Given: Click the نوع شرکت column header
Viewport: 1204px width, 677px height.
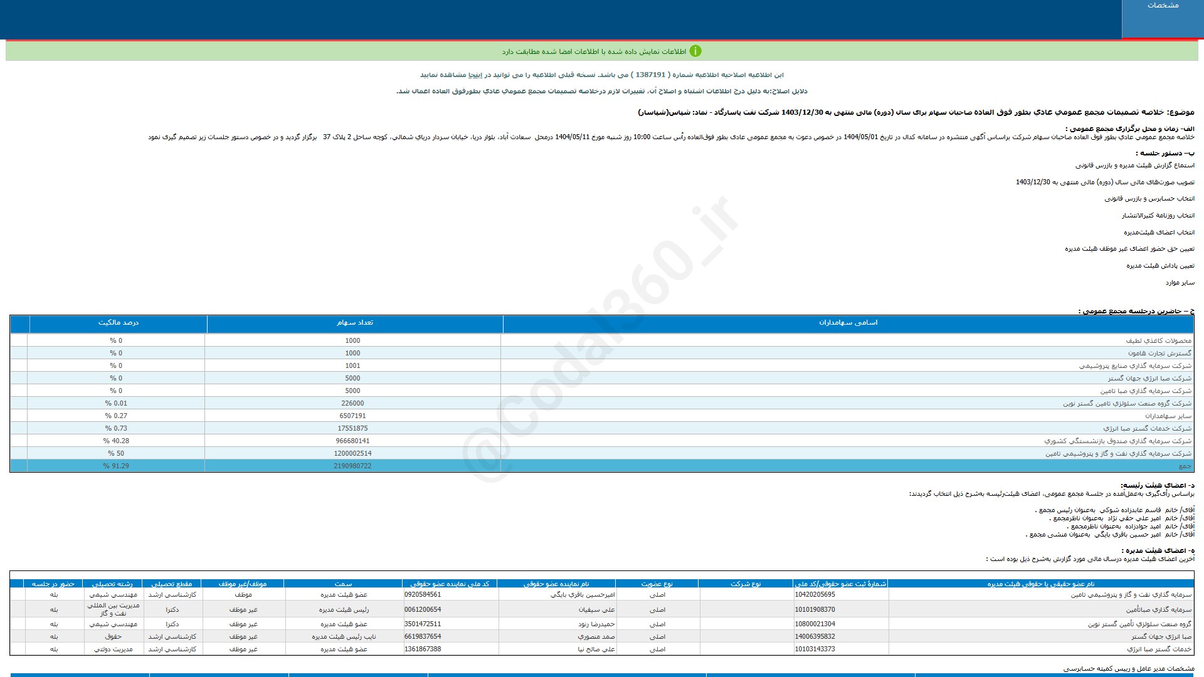Looking at the screenshot, I should pos(746,584).
